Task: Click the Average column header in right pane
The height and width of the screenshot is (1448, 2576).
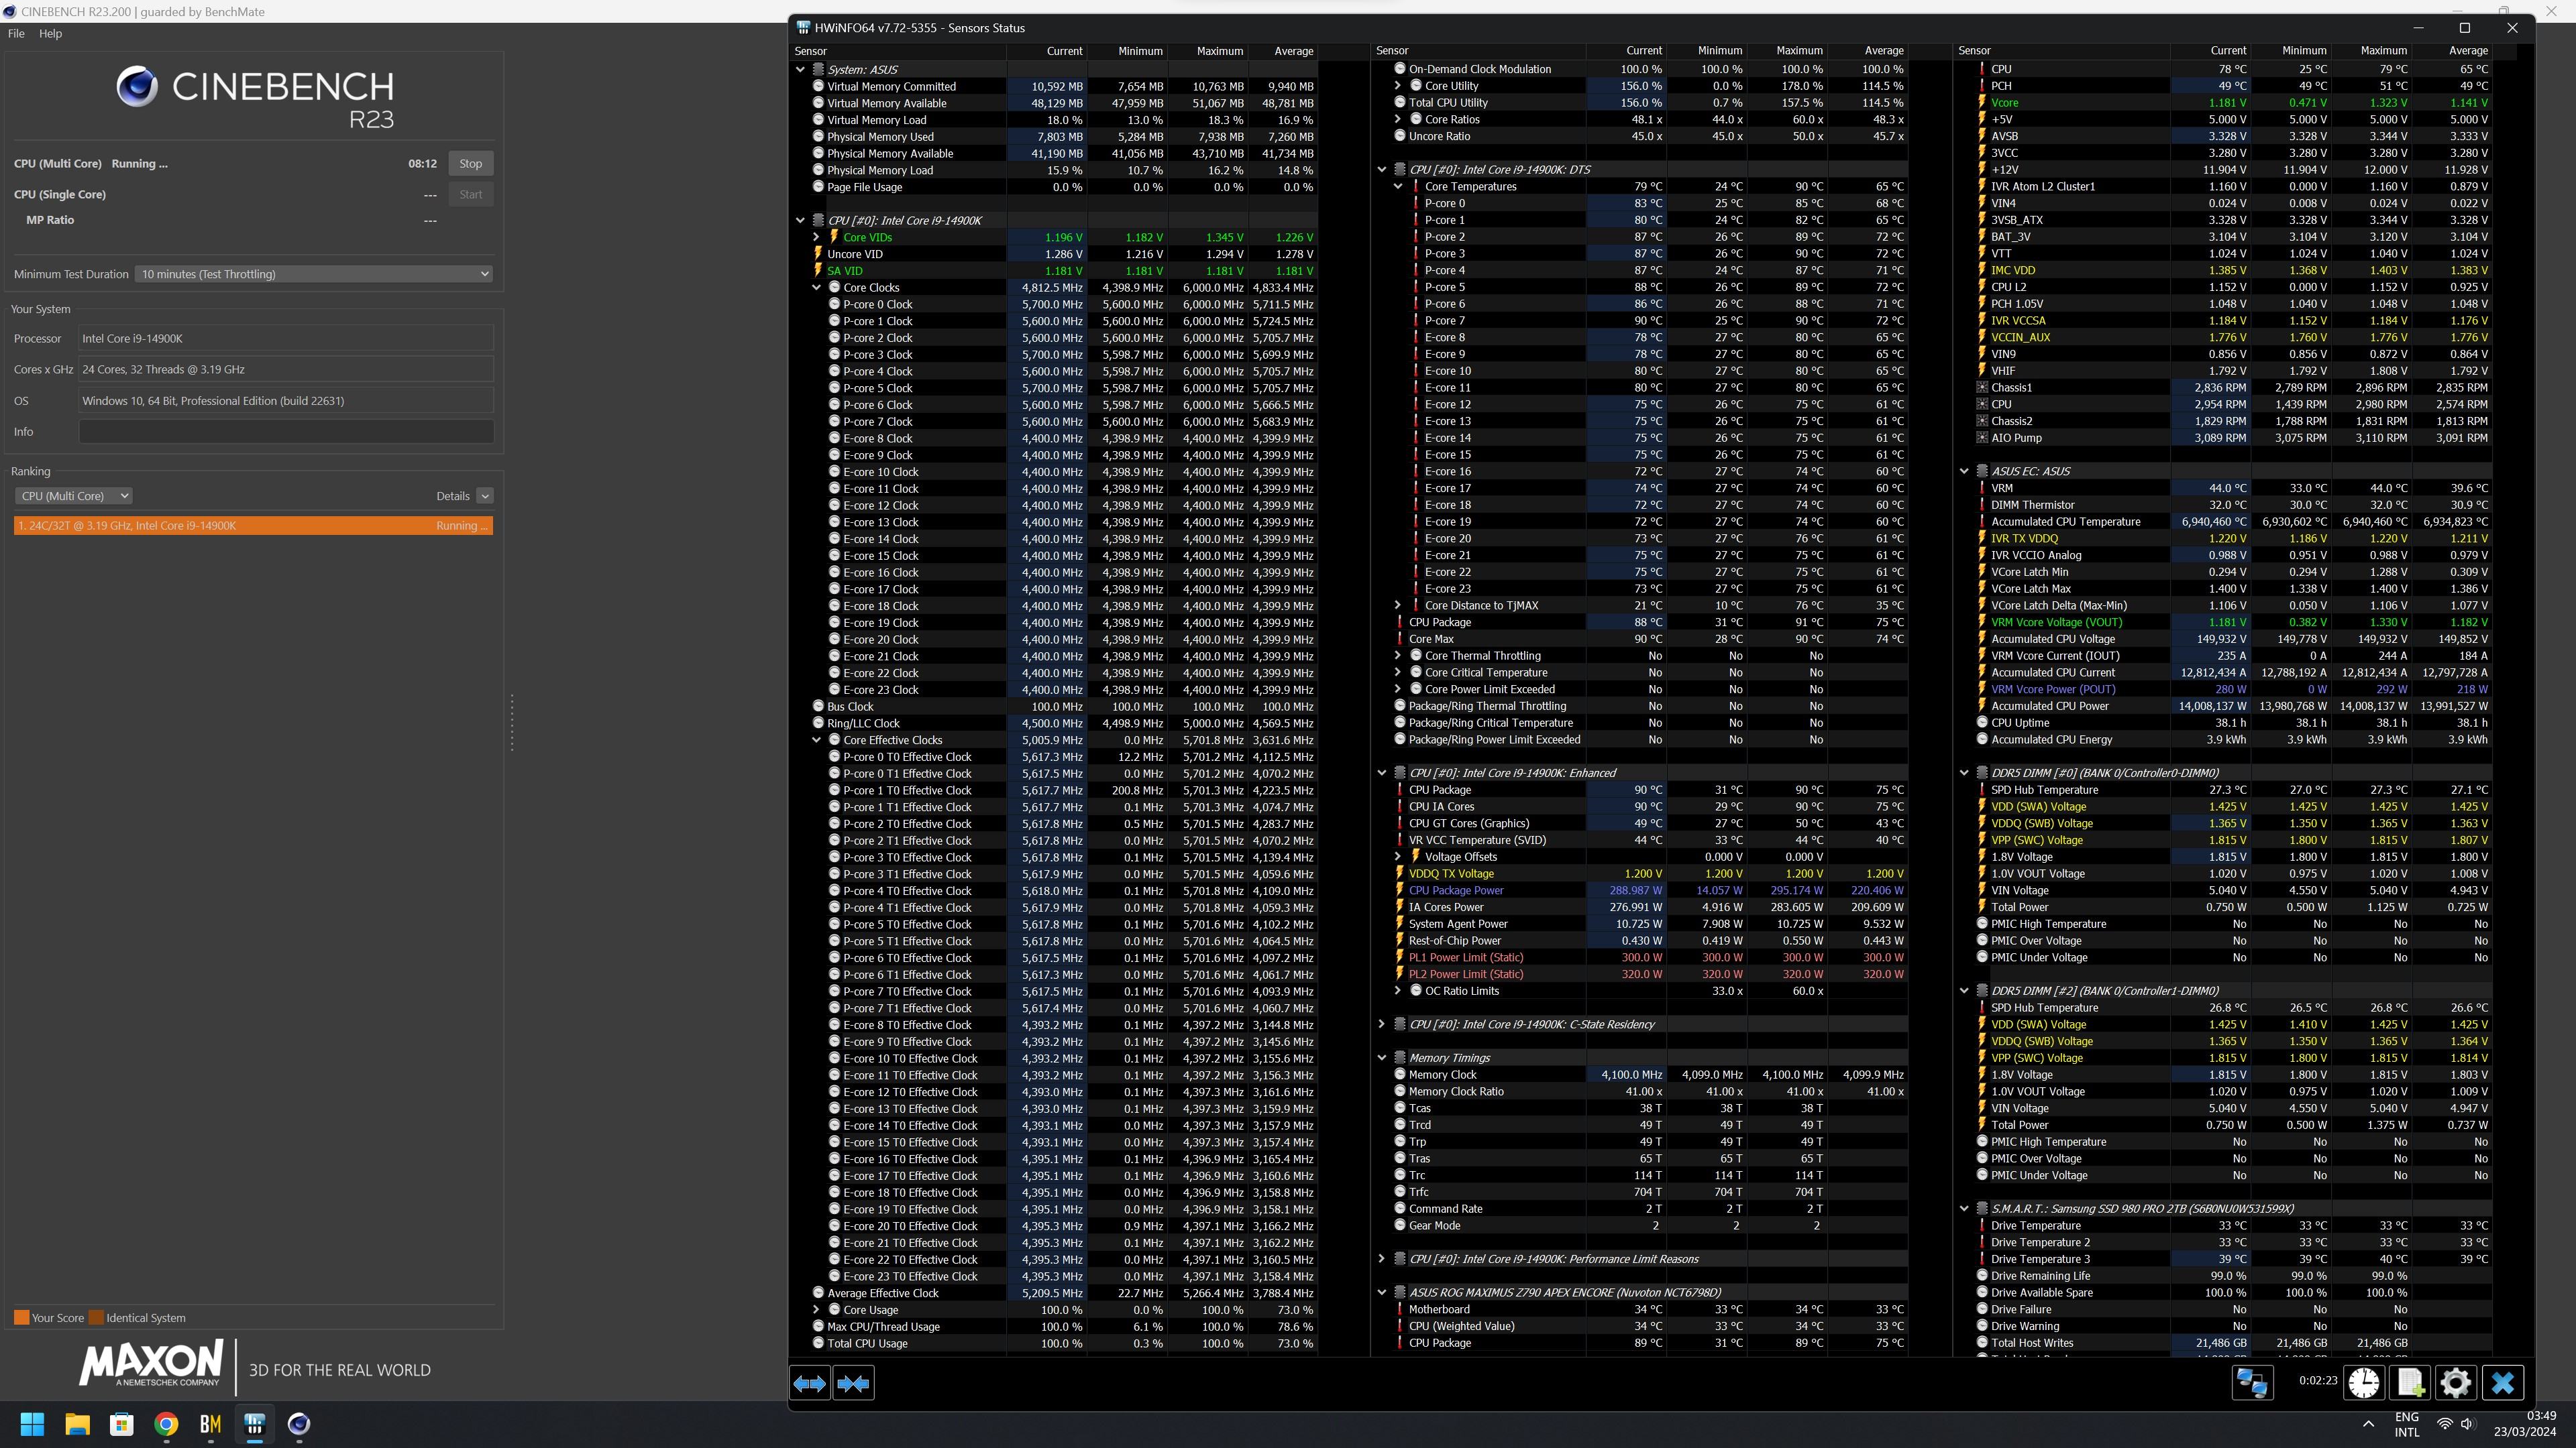Action: coord(2468,51)
